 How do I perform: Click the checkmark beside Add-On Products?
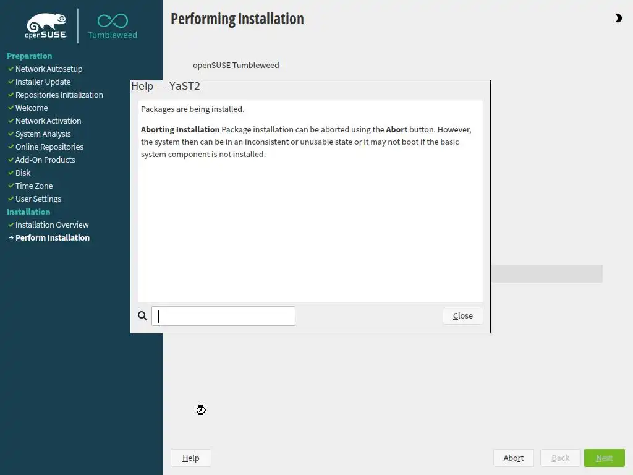coord(11,160)
